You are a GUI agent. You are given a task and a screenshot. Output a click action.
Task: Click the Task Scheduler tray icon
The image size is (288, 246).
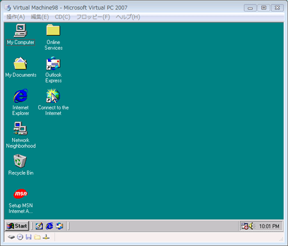244,226
